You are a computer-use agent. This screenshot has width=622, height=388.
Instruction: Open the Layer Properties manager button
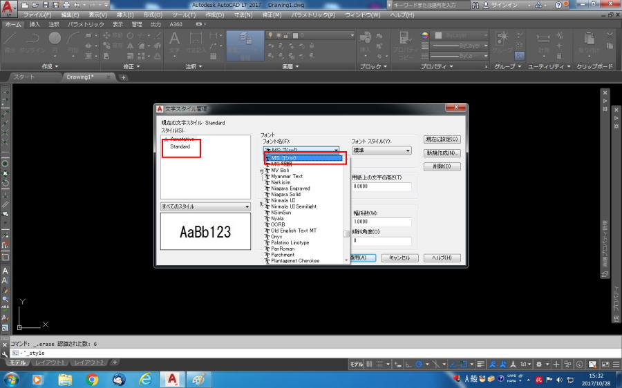[x=245, y=46]
